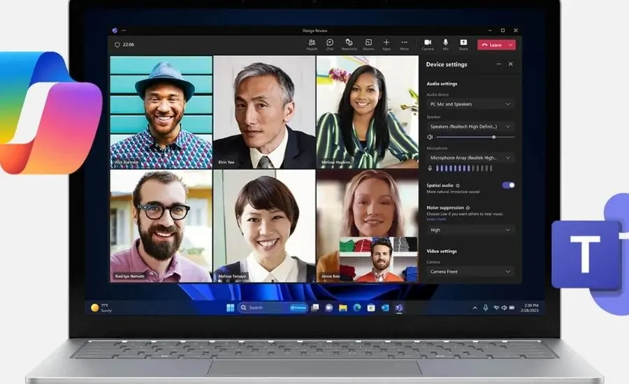Click the Spatial audio info icon

pos(458,186)
